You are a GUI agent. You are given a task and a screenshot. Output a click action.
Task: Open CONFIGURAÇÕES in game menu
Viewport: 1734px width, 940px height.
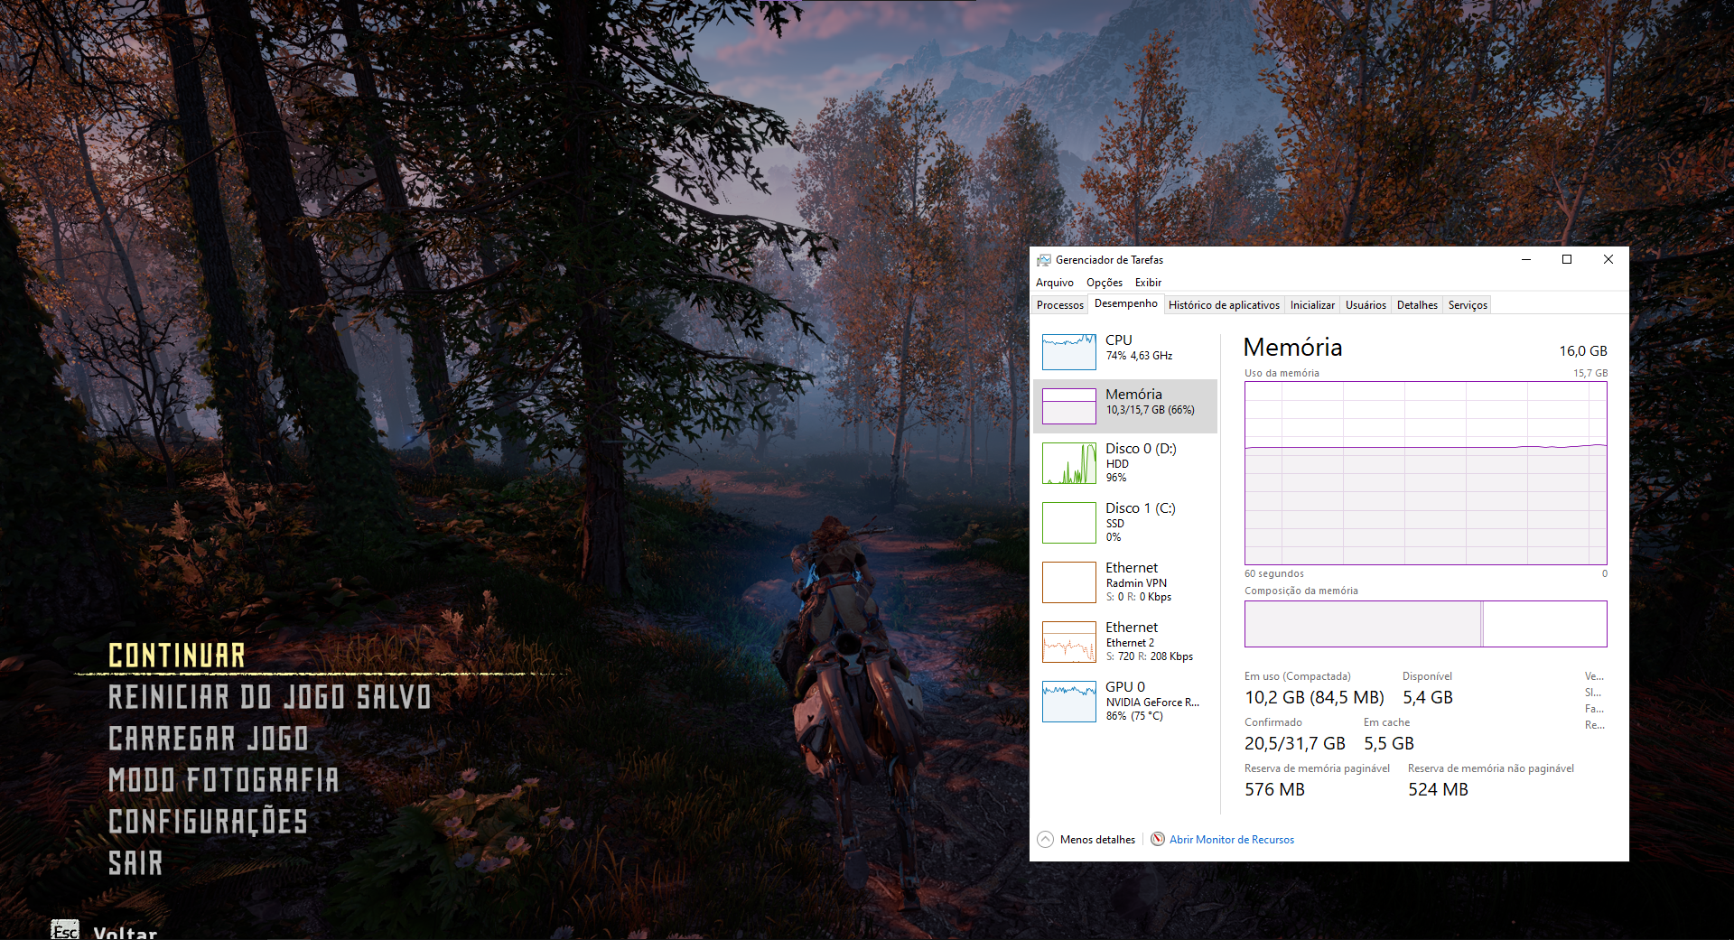point(208,822)
